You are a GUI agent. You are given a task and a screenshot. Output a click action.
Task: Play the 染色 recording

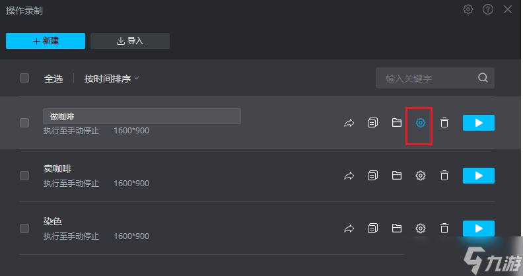(478, 228)
